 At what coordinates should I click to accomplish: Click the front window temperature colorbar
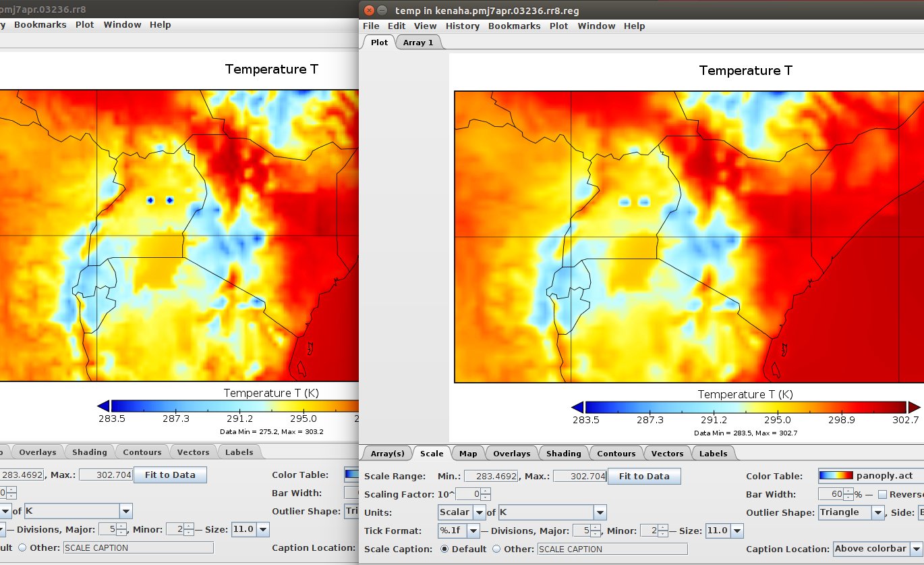[745, 407]
